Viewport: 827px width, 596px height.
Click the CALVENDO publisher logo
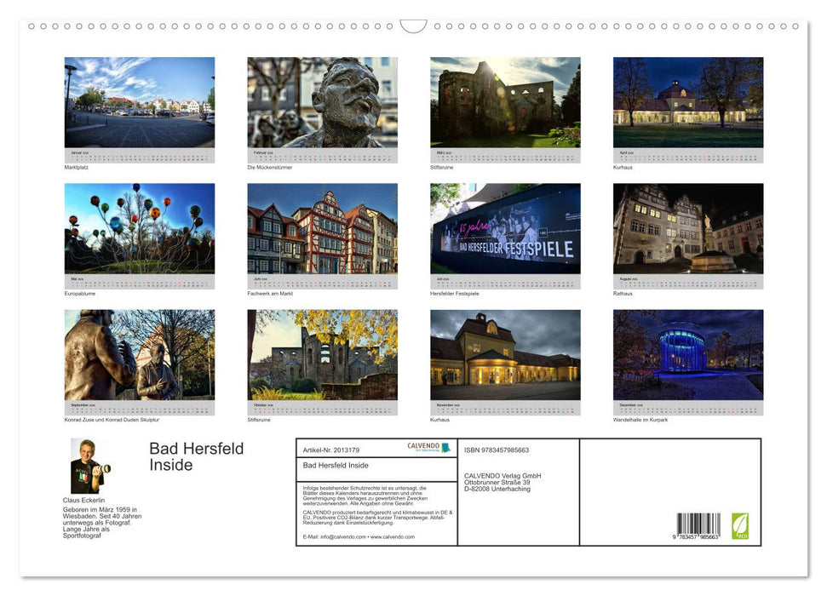(428, 449)
